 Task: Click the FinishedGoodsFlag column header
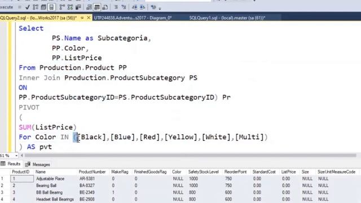pos(150,172)
